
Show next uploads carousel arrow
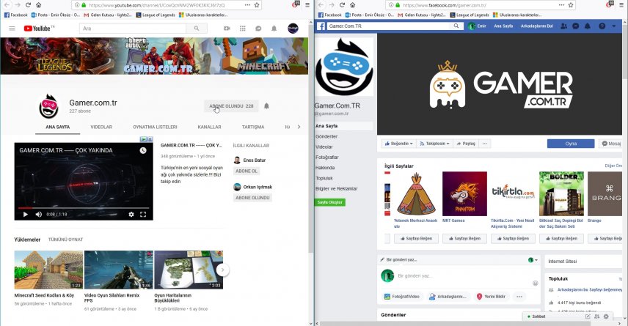click(x=223, y=270)
